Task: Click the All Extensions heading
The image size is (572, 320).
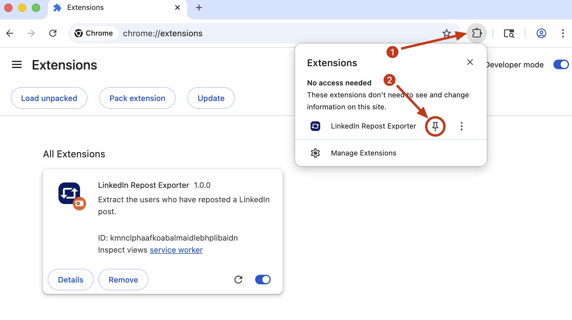Action: (x=74, y=154)
